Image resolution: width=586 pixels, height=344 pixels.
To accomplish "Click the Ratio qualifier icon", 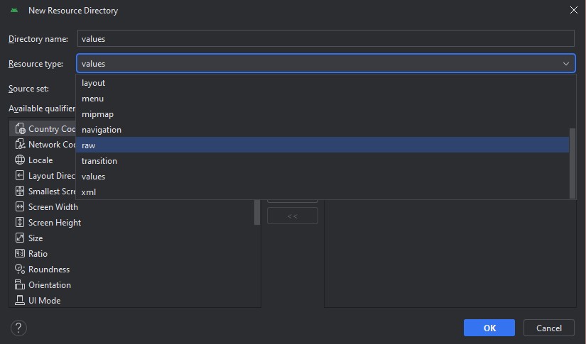I will 20,254.
